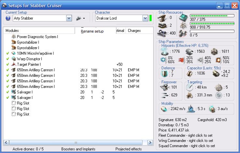
Task: Click EMP M charge on first cannon
Action: click(133, 70)
